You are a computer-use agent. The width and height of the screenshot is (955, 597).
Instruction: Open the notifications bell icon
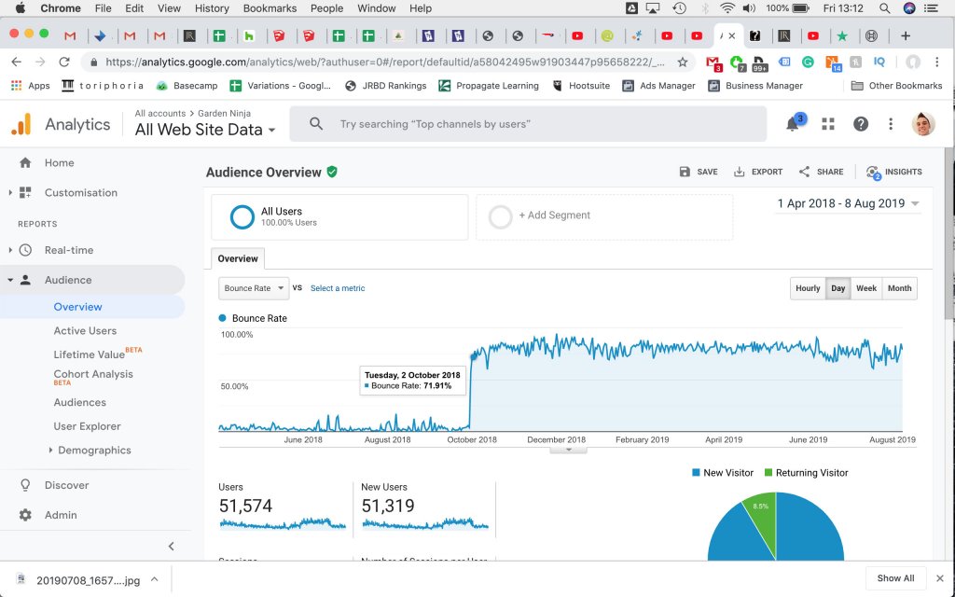tap(793, 124)
